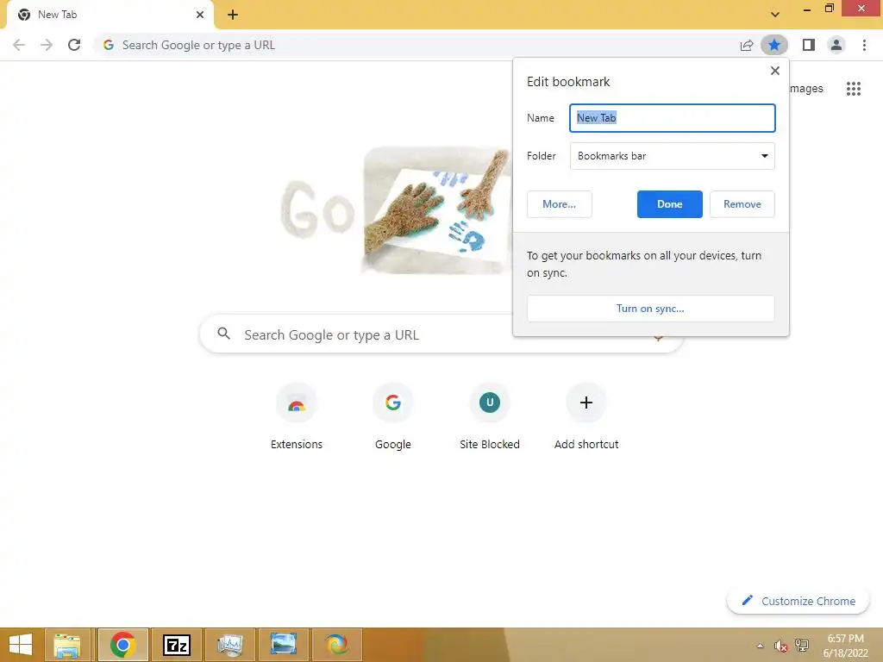Click the Images link

806,89
